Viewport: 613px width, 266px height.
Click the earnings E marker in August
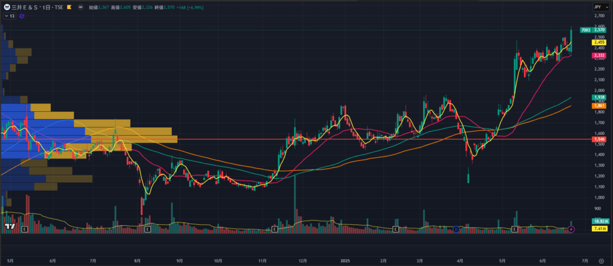(x=147, y=229)
